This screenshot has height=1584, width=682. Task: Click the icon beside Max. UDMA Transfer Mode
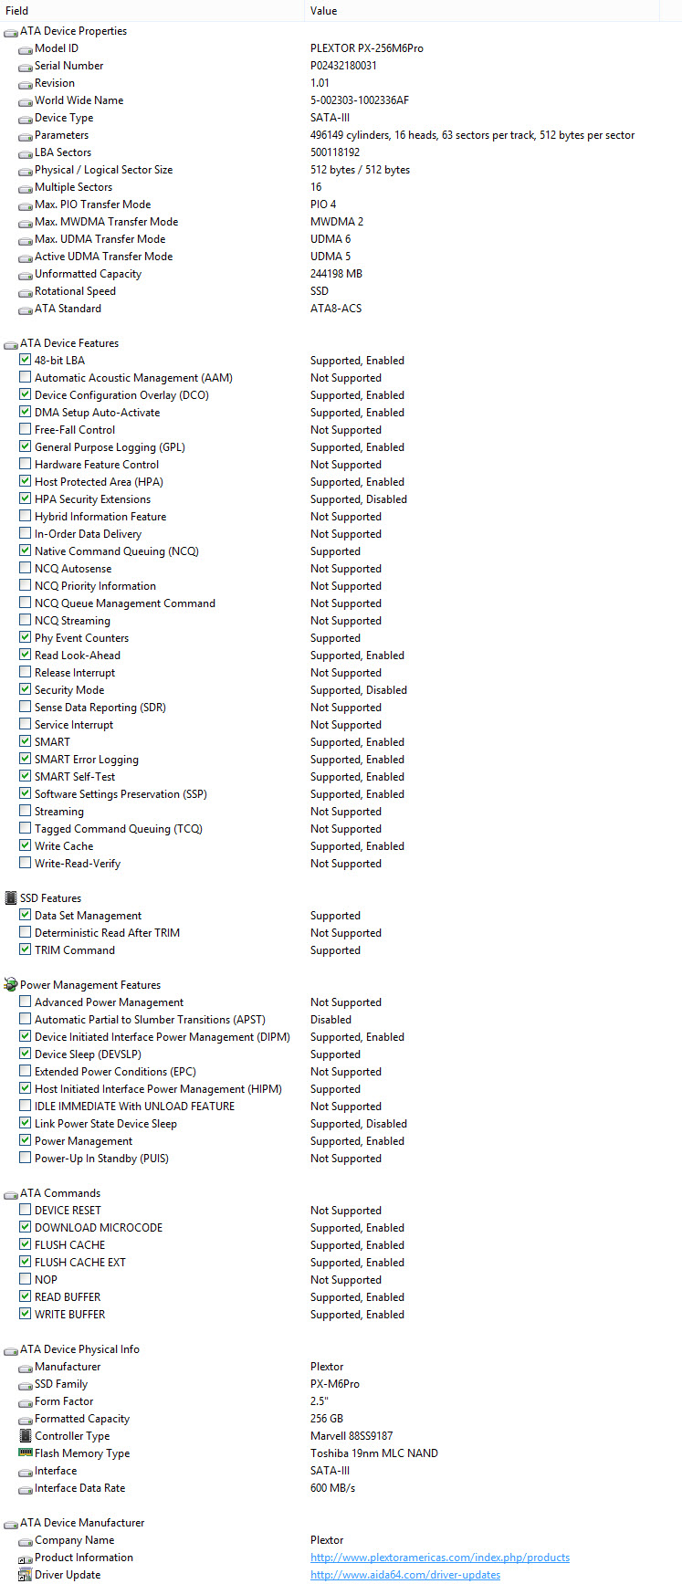click(26, 240)
